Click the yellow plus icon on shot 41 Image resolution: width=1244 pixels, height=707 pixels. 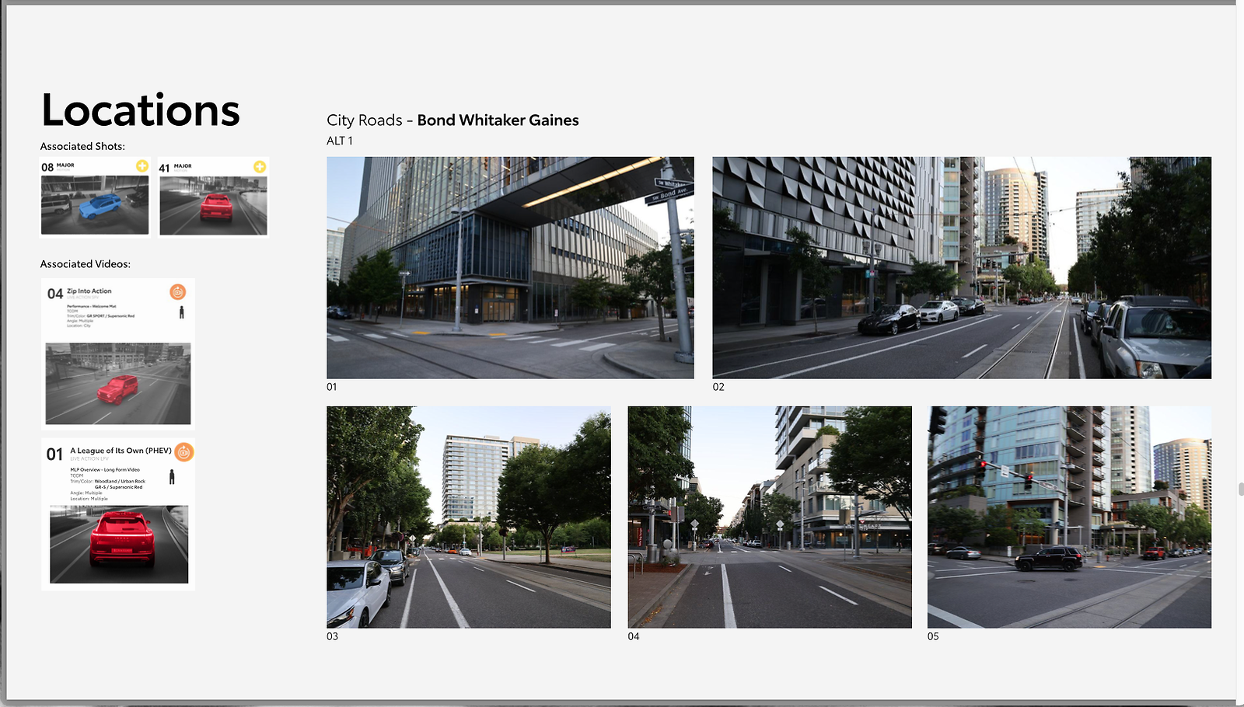pos(260,166)
